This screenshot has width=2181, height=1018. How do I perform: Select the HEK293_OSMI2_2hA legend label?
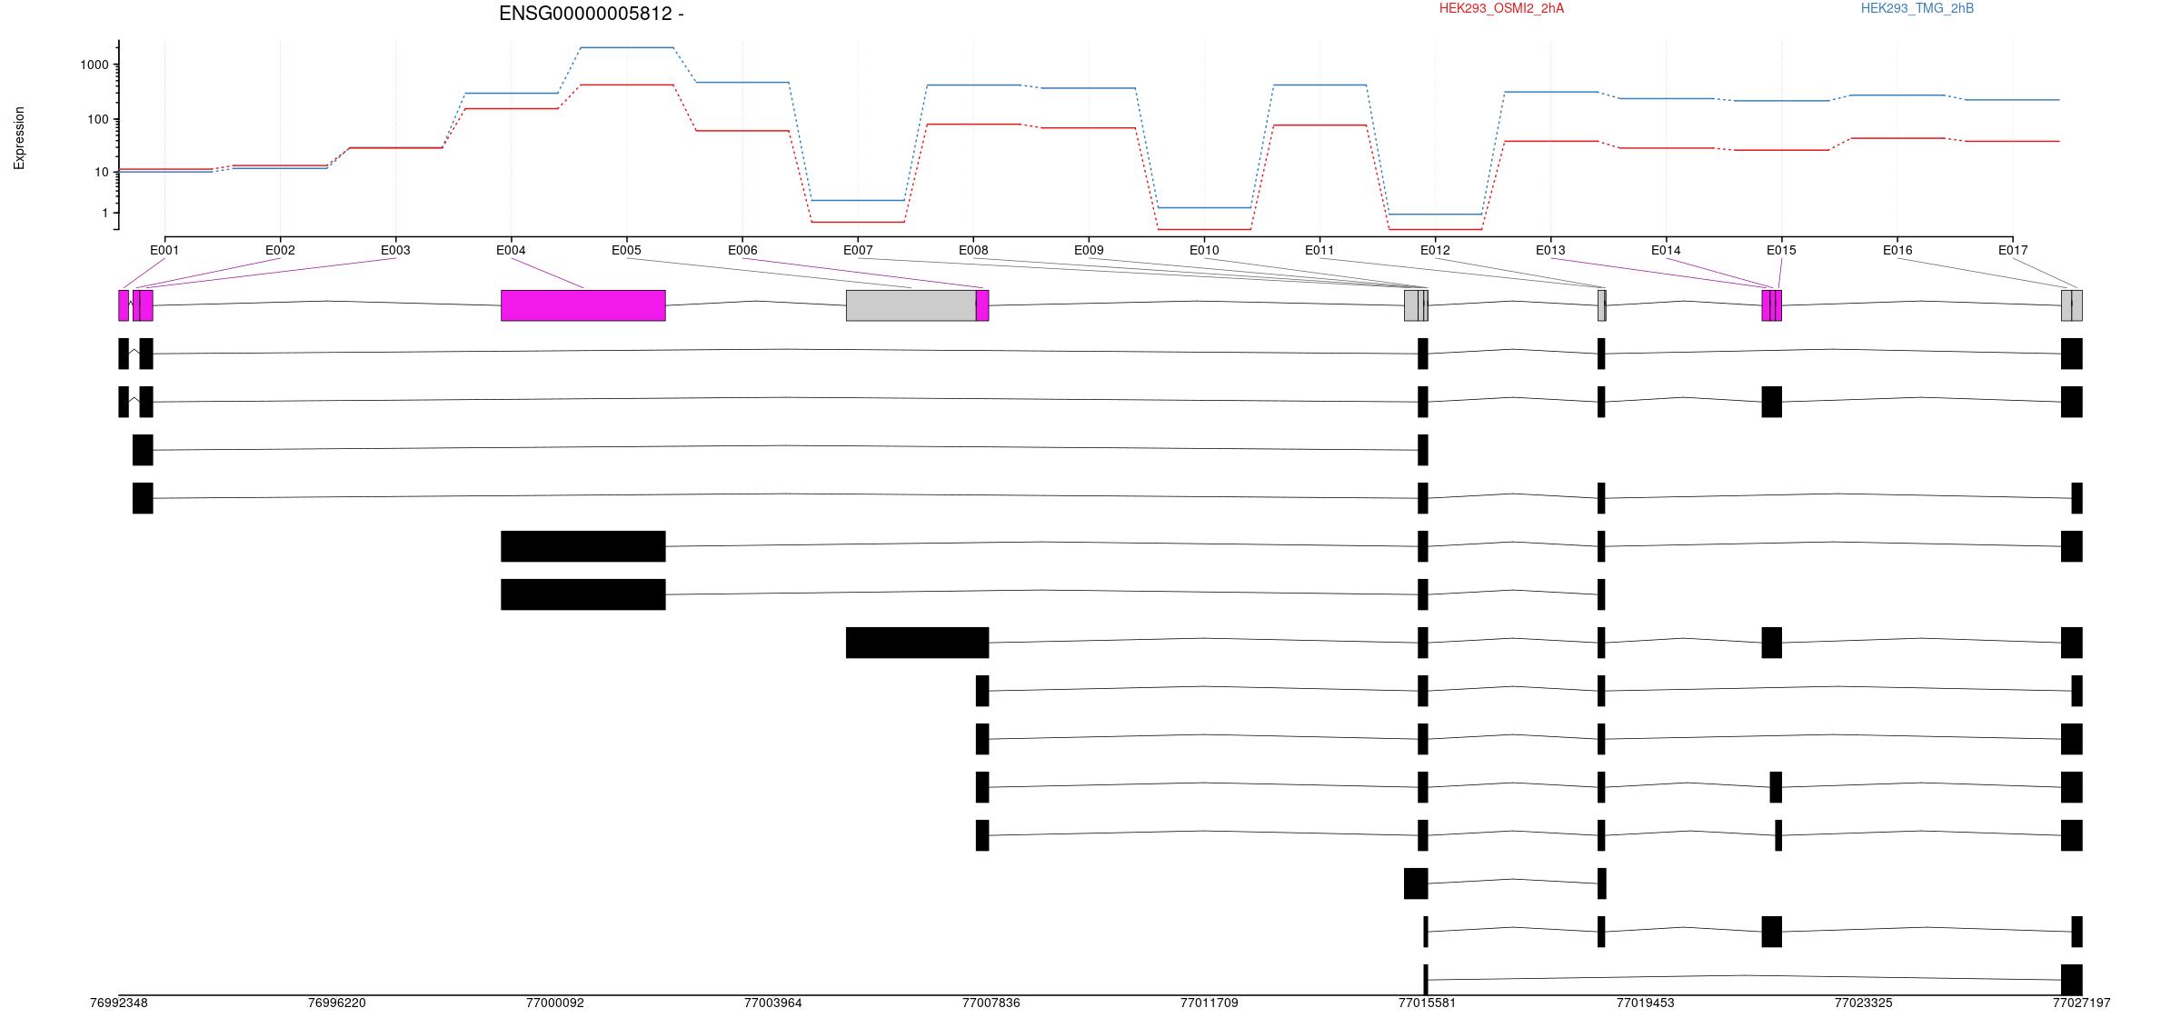1501,8
